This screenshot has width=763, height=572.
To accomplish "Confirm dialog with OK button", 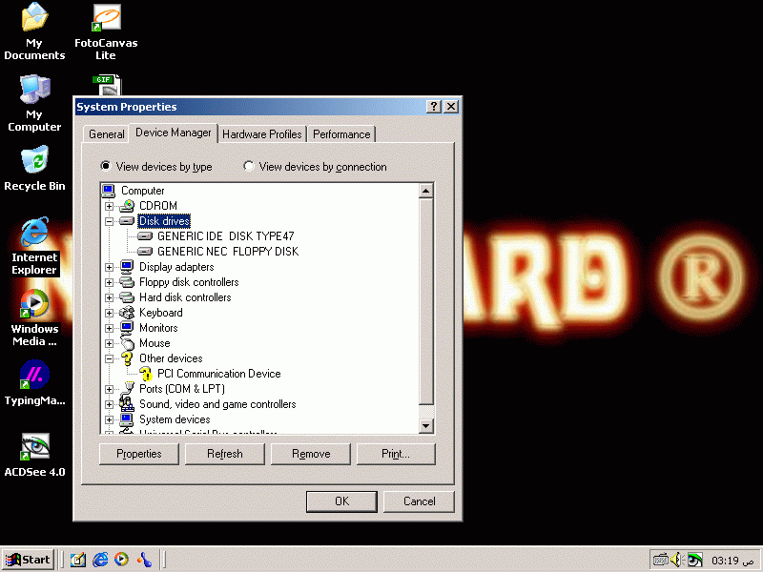I will point(341,501).
